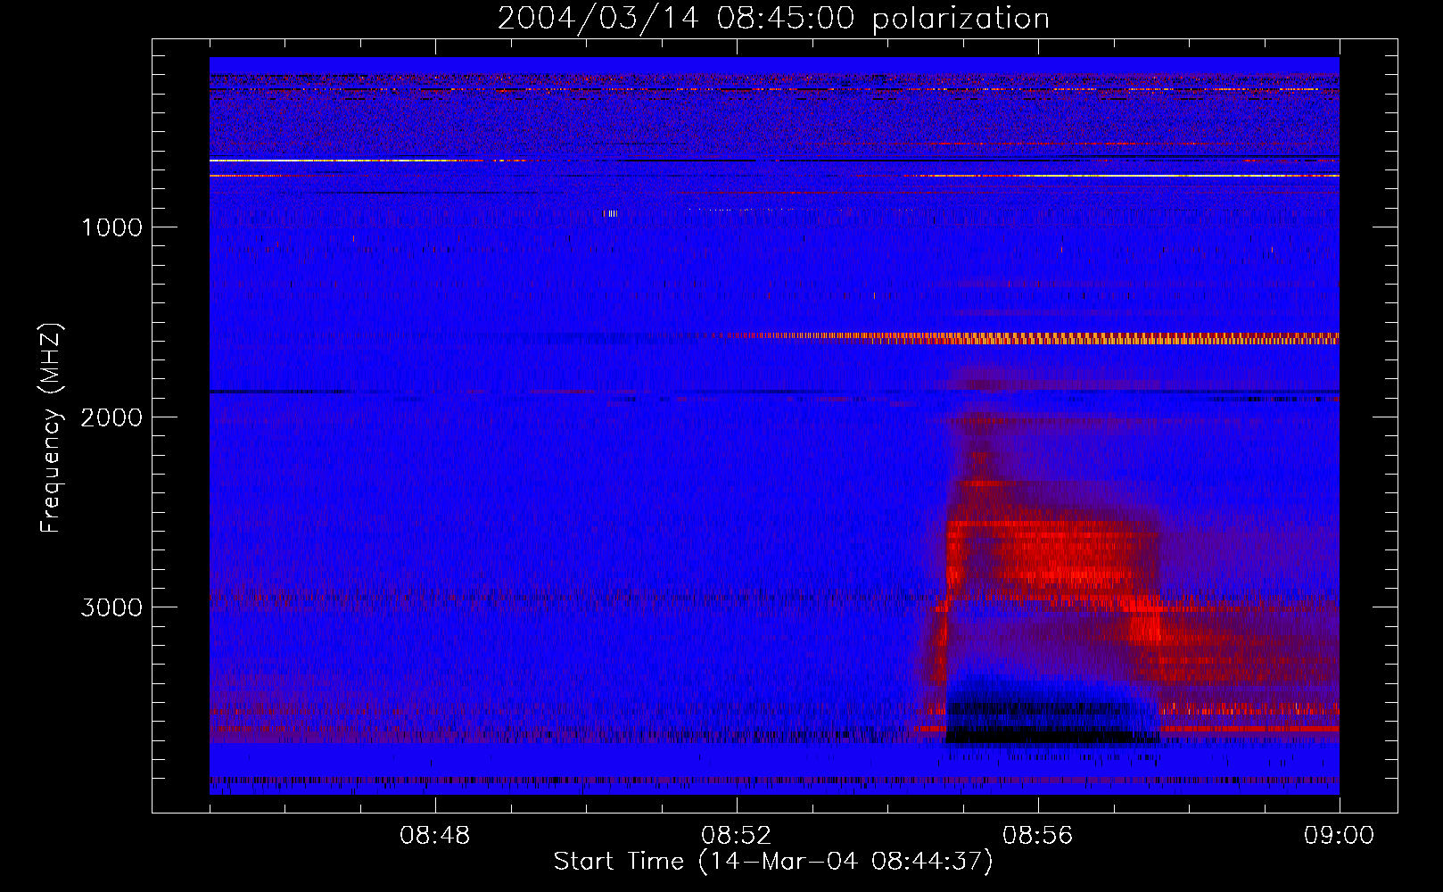Click the "3000" frequency tick label
The width and height of the screenshot is (1443, 892).
pos(111,607)
